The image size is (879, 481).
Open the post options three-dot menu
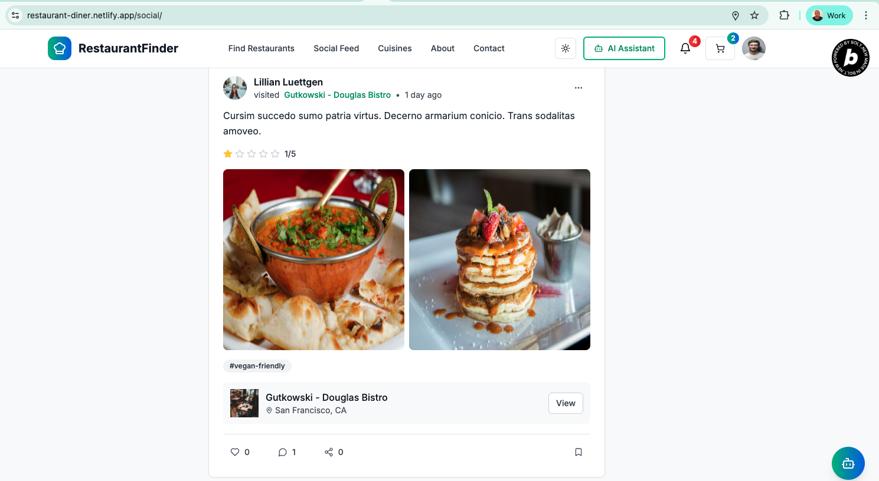(x=579, y=88)
